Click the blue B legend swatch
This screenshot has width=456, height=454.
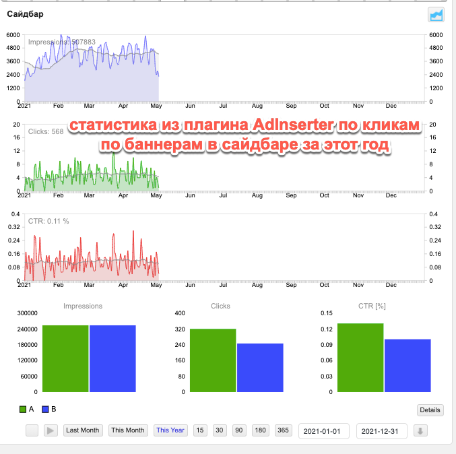(45, 410)
